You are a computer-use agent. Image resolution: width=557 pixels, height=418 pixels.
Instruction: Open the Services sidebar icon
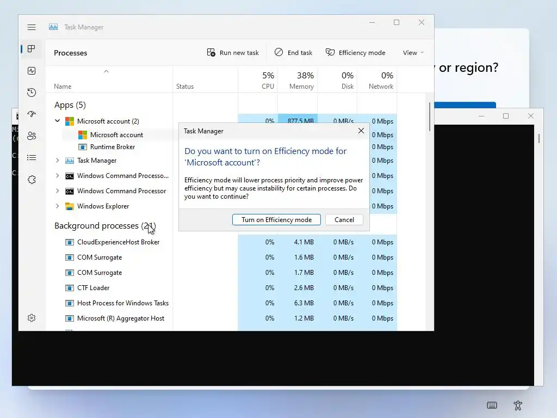pyautogui.click(x=32, y=180)
